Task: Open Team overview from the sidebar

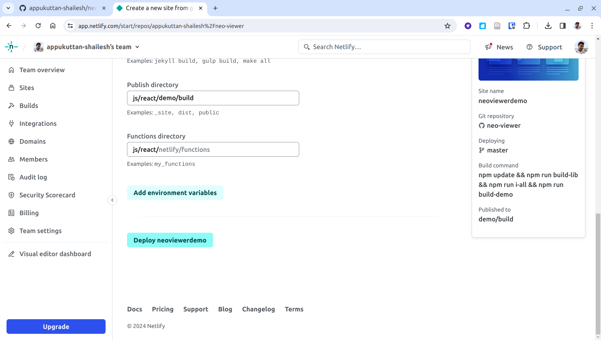Action: (42, 70)
